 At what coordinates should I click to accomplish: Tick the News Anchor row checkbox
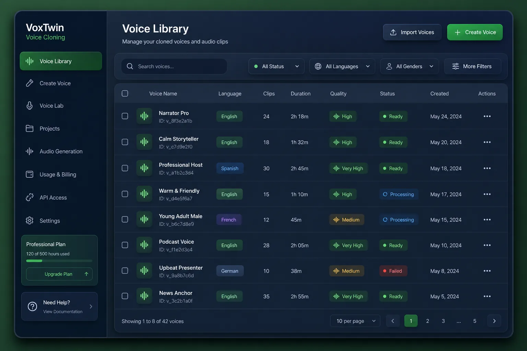[125, 296]
